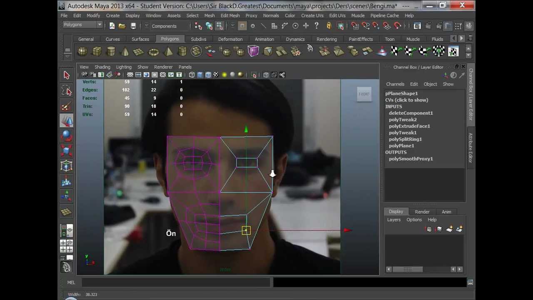Select the arrow Select tool in toolbox

click(67, 75)
